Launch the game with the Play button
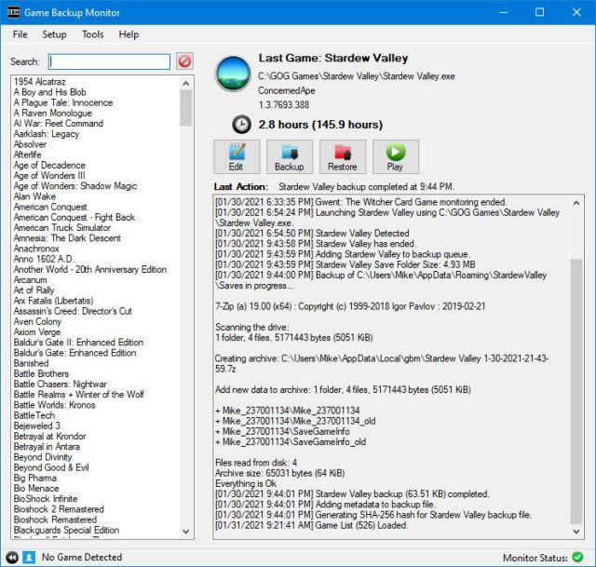Screen dimensions: 596x567 pos(395,156)
